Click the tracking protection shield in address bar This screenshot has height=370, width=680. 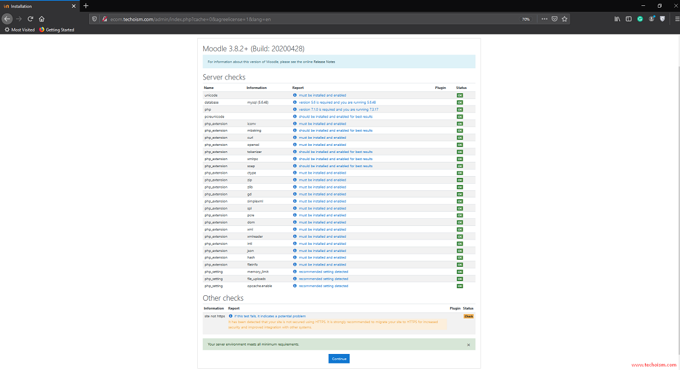point(94,19)
